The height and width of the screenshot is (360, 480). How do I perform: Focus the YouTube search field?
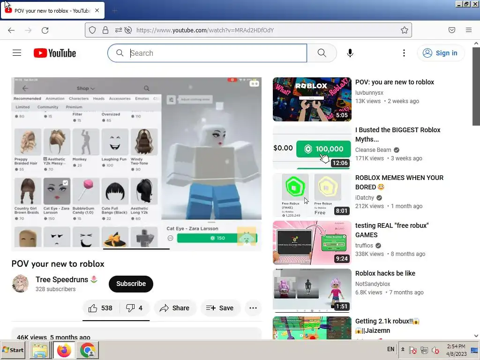tap(207, 53)
